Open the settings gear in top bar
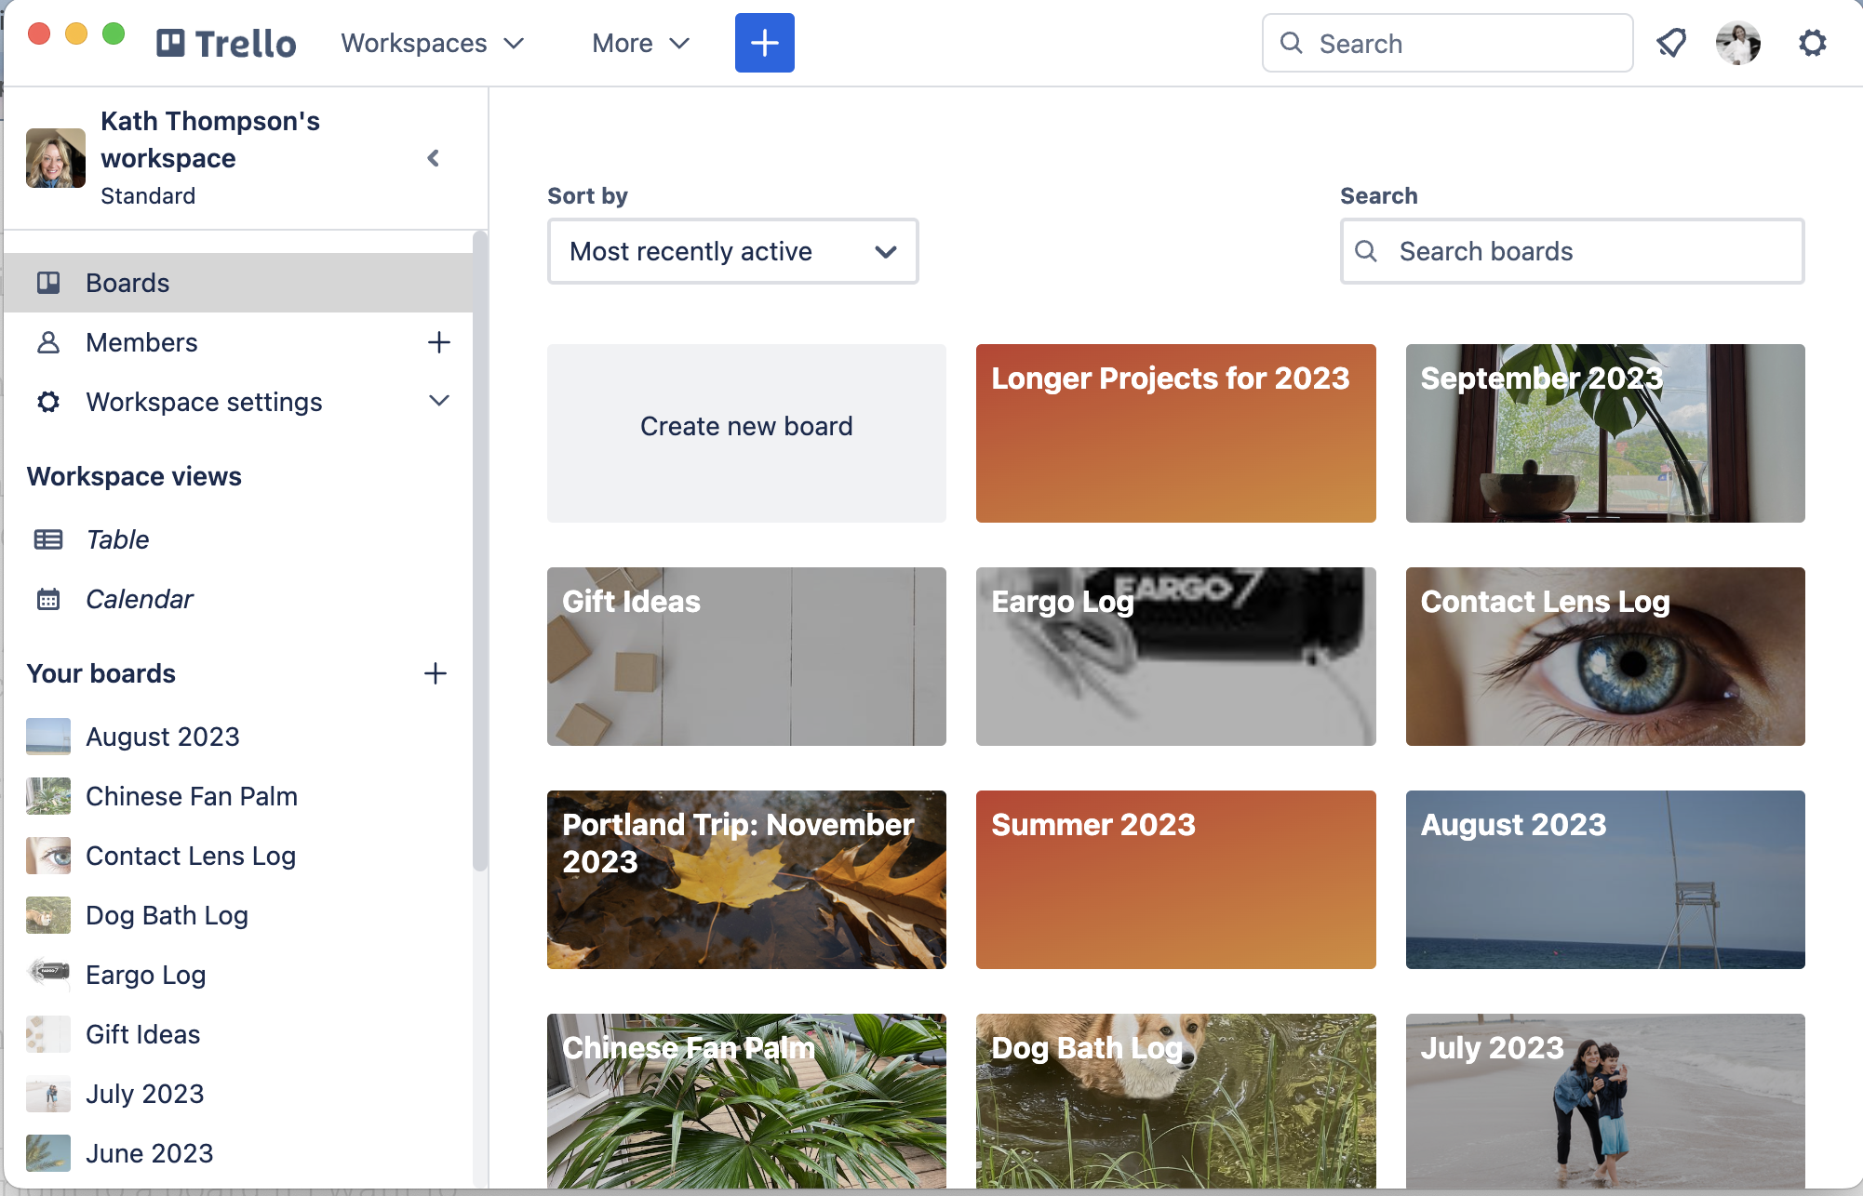Viewport: 1863px width, 1196px height. [1812, 43]
